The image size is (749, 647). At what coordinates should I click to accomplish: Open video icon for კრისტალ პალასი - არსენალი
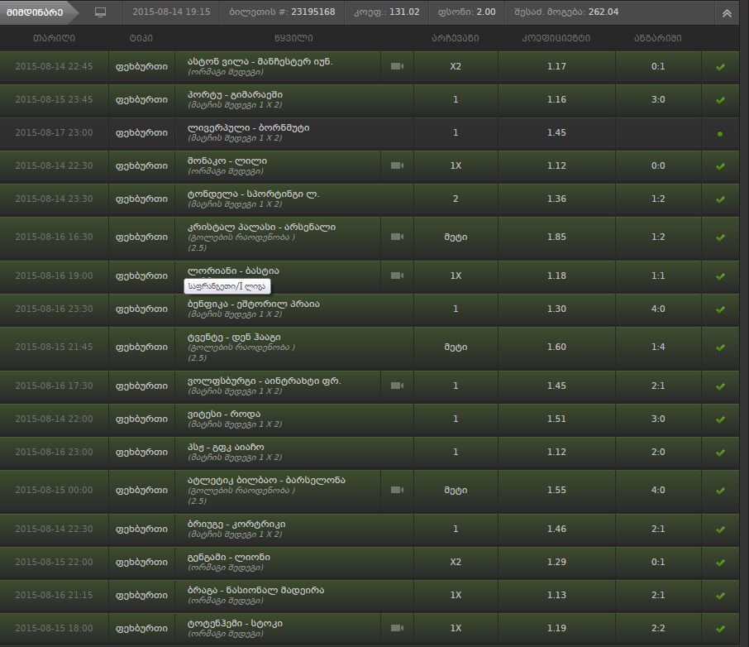click(397, 237)
